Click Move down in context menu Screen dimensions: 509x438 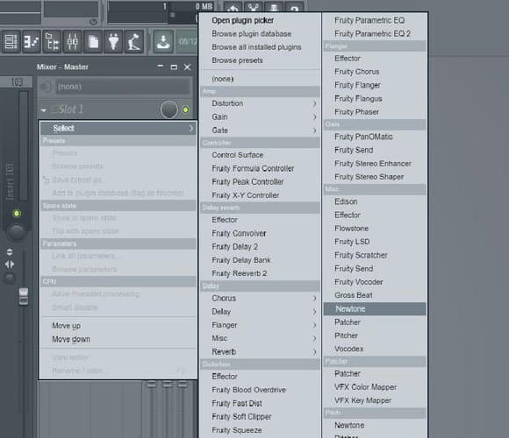[x=118, y=340]
